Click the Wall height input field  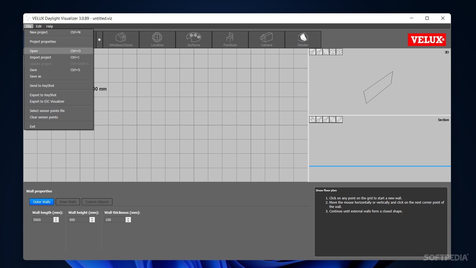(79, 220)
